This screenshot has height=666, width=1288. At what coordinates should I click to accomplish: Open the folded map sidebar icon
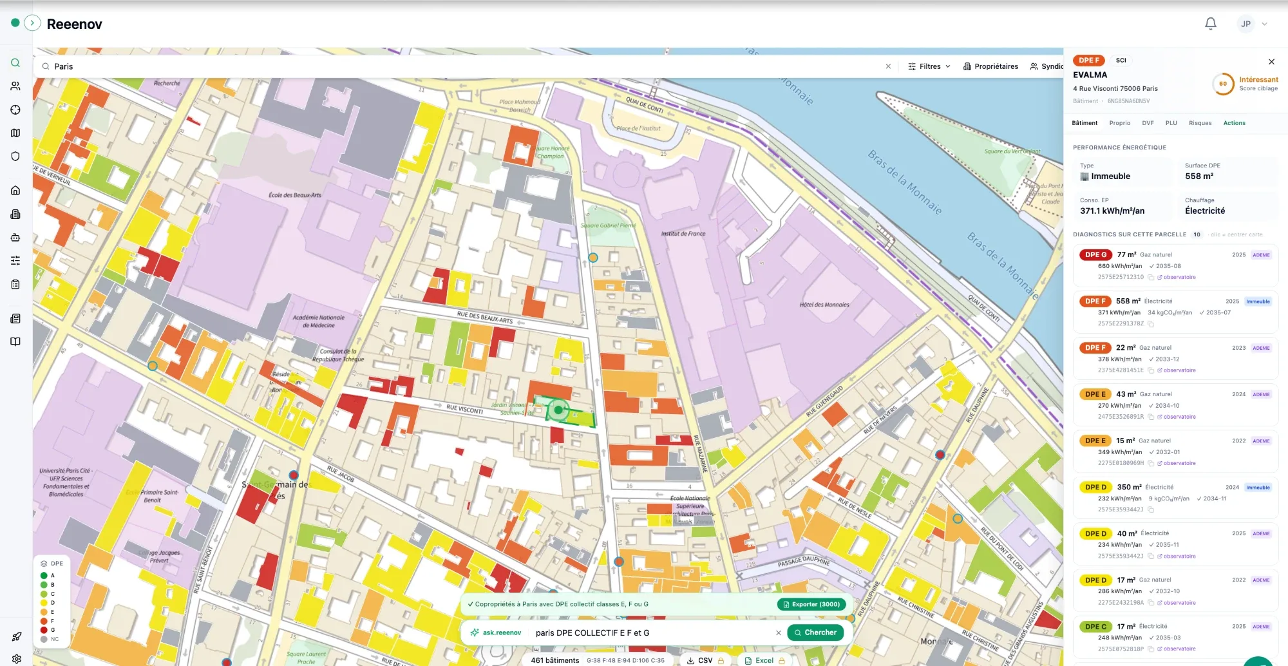tap(15, 133)
